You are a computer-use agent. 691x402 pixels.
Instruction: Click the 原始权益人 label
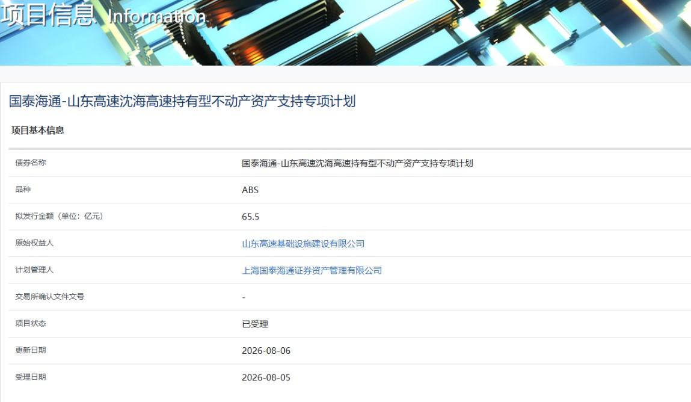[34, 243]
